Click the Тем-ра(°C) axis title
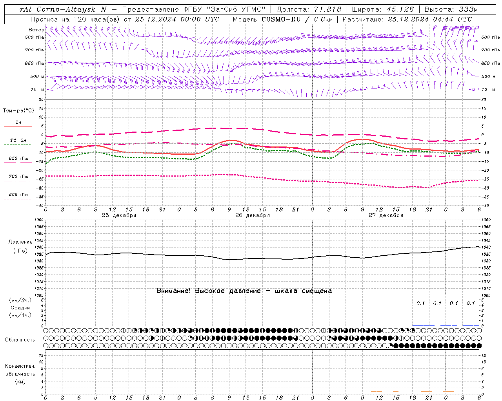 18,111
